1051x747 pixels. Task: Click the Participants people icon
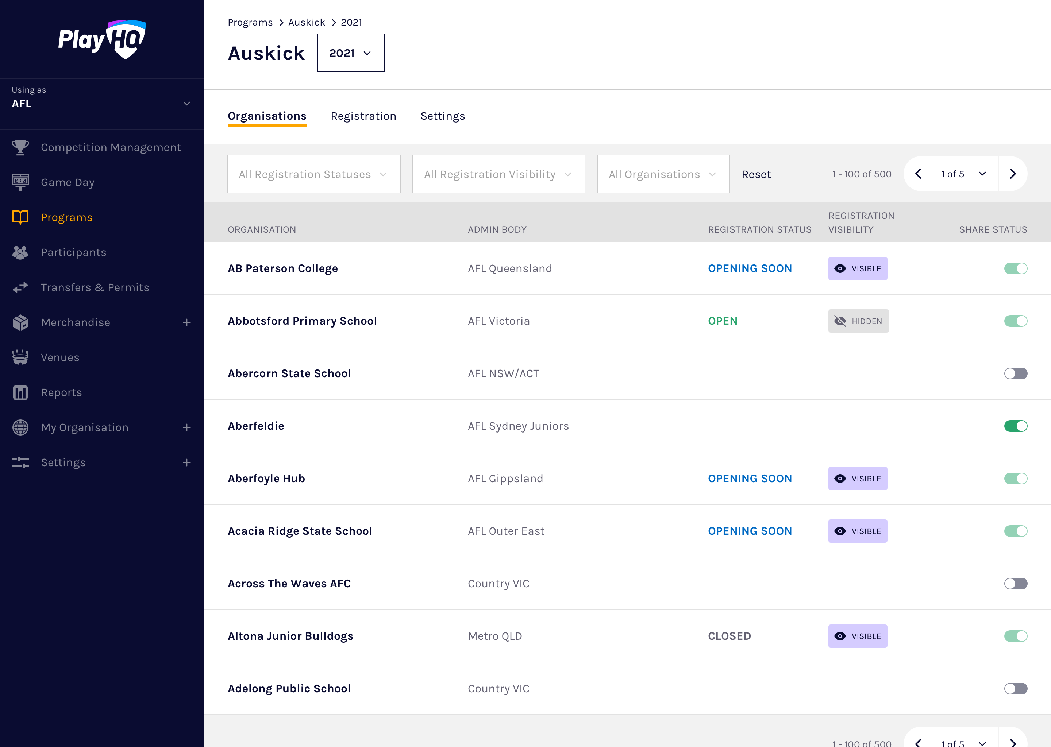tap(20, 252)
